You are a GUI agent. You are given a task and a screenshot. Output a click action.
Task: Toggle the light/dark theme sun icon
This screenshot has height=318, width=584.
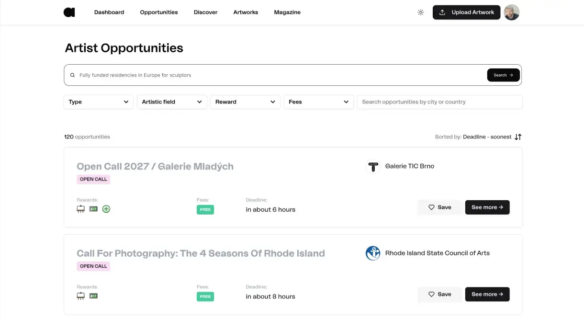[x=421, y=12]
